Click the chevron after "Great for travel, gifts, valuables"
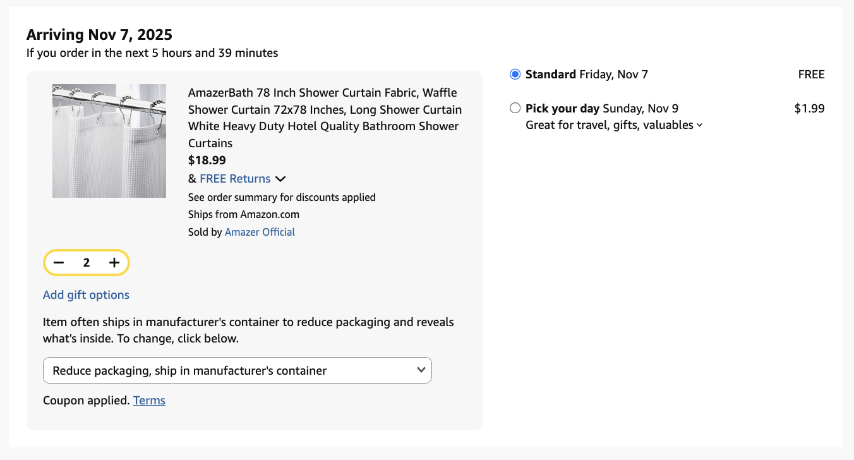Viewport: 854px width, 460px height. 699,125
